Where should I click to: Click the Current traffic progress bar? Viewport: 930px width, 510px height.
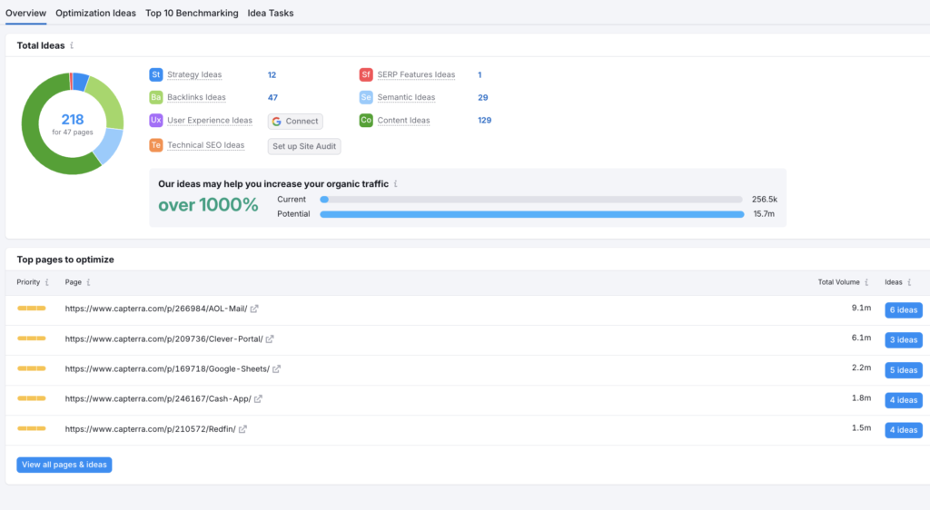tap(531, 200)
